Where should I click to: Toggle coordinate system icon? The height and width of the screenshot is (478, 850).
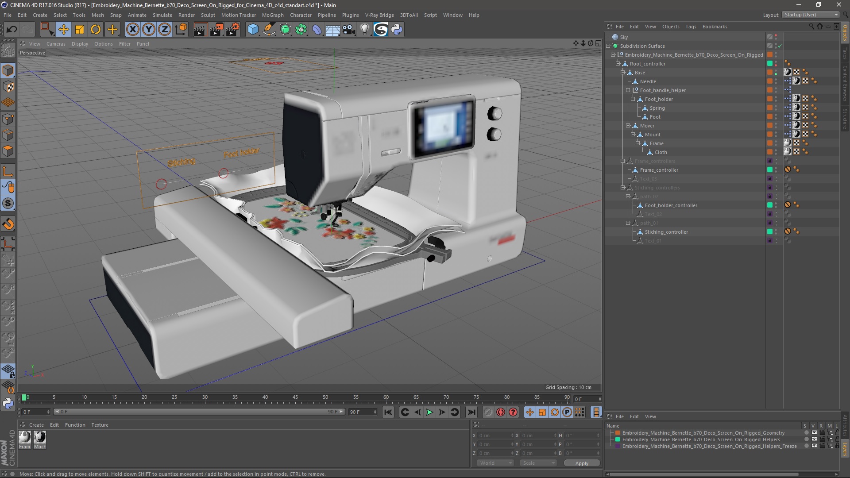click(181, 30)
